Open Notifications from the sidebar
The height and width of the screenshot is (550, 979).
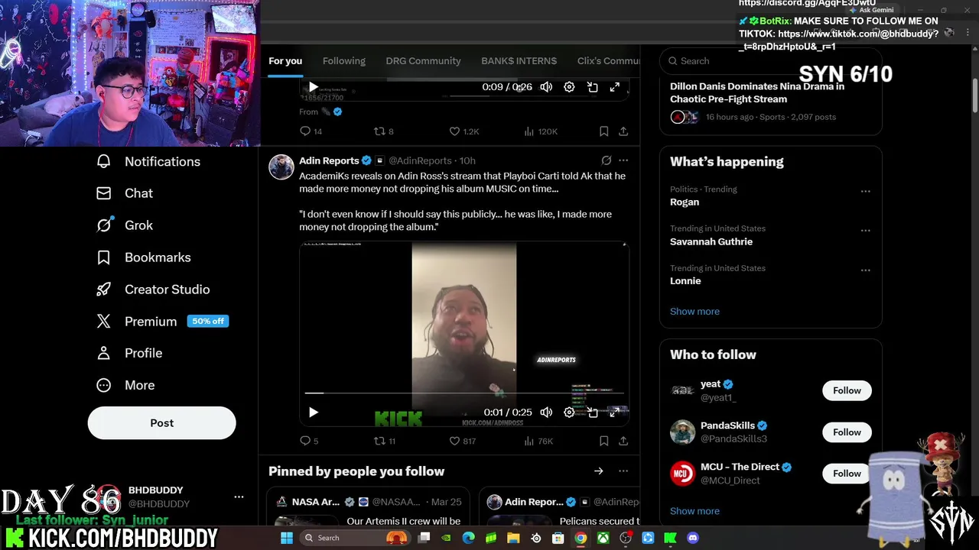pos(148,161)
